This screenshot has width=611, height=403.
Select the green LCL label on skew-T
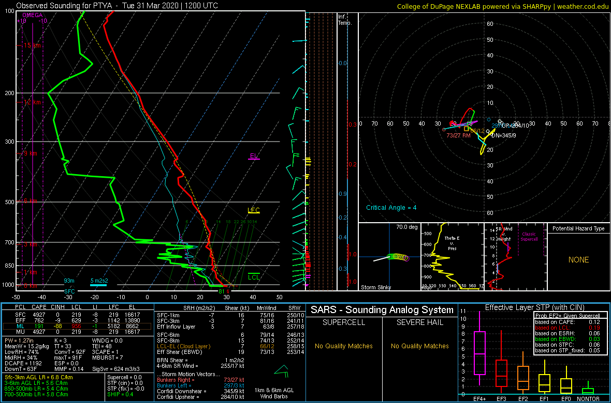click(x=254, y=277)
